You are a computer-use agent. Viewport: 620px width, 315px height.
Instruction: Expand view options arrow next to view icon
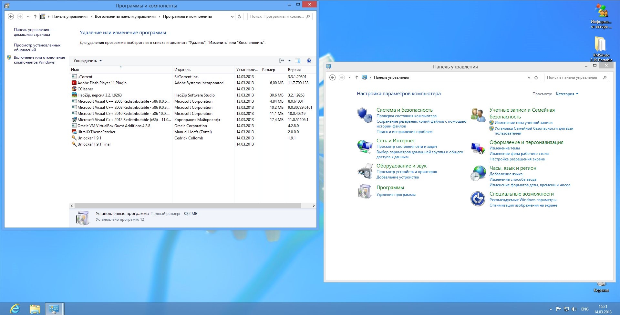[289, 61]
